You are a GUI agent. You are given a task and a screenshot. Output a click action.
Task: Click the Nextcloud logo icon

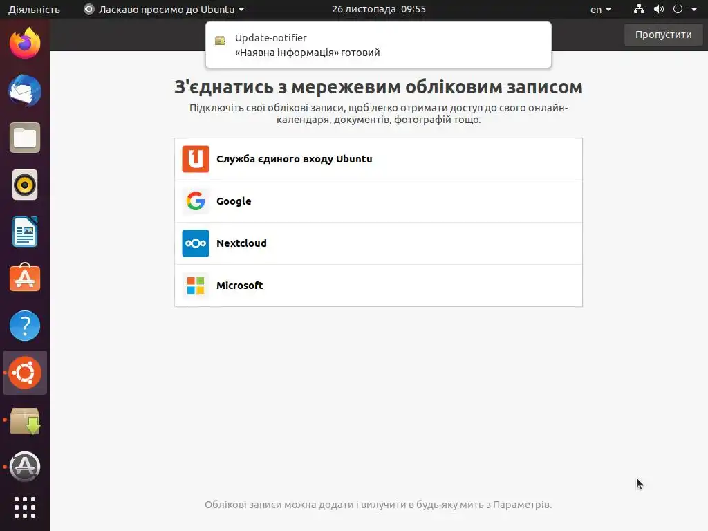point(196,243)
